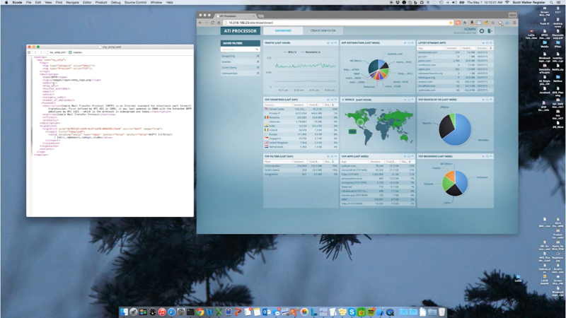Click the ATI PROCESSOR logo button
This screenshot has width=566, height=318.
click(x=240, y=31)
